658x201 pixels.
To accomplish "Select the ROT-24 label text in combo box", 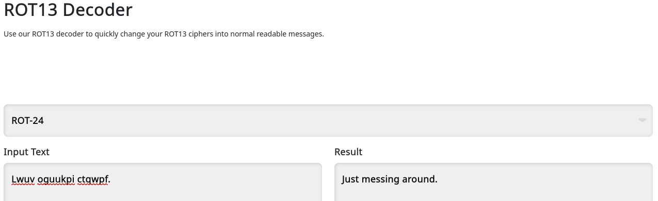I will (27, 120).
